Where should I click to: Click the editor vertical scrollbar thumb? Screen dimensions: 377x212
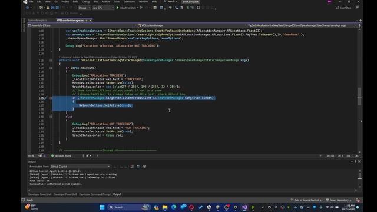coord(359,96)
